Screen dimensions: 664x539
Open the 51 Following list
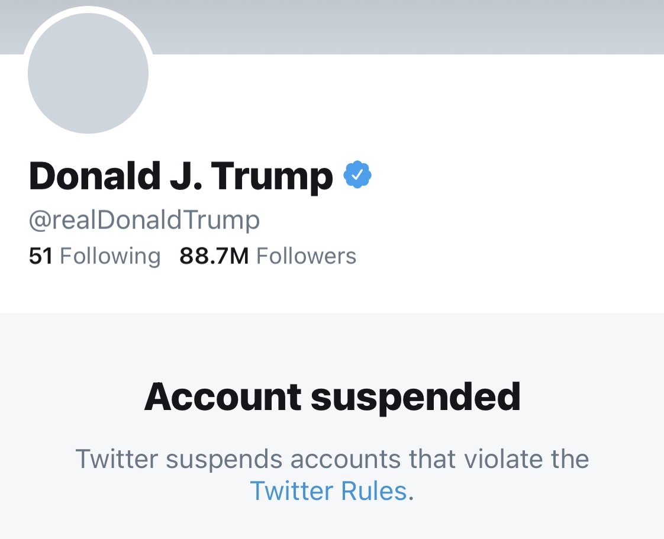pyautogui.click(x=95, y=256)
